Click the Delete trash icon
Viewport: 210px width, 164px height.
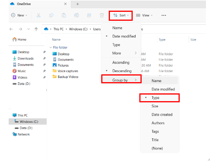point(102,15)
